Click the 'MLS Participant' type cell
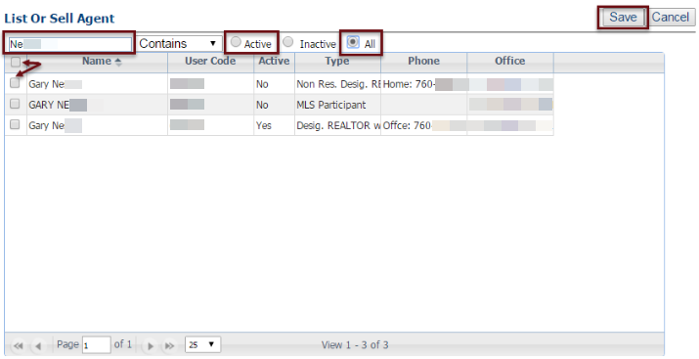The width and height of the screenshot is (699, 359). (x=337, y=105)
